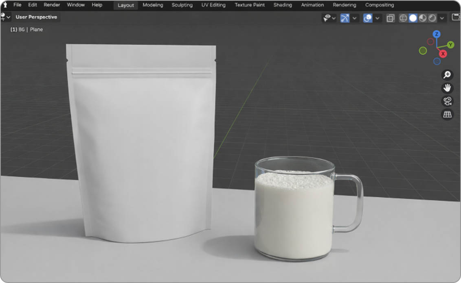Toggle the camera view icon
Viewport: 461px width, 283px height.
(447, 101)
